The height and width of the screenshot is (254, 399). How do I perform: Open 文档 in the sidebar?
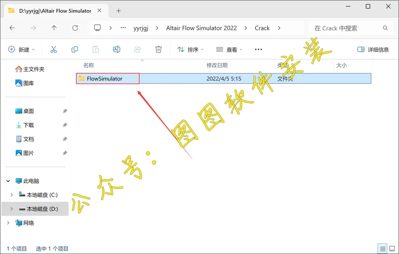coord(25,139)
